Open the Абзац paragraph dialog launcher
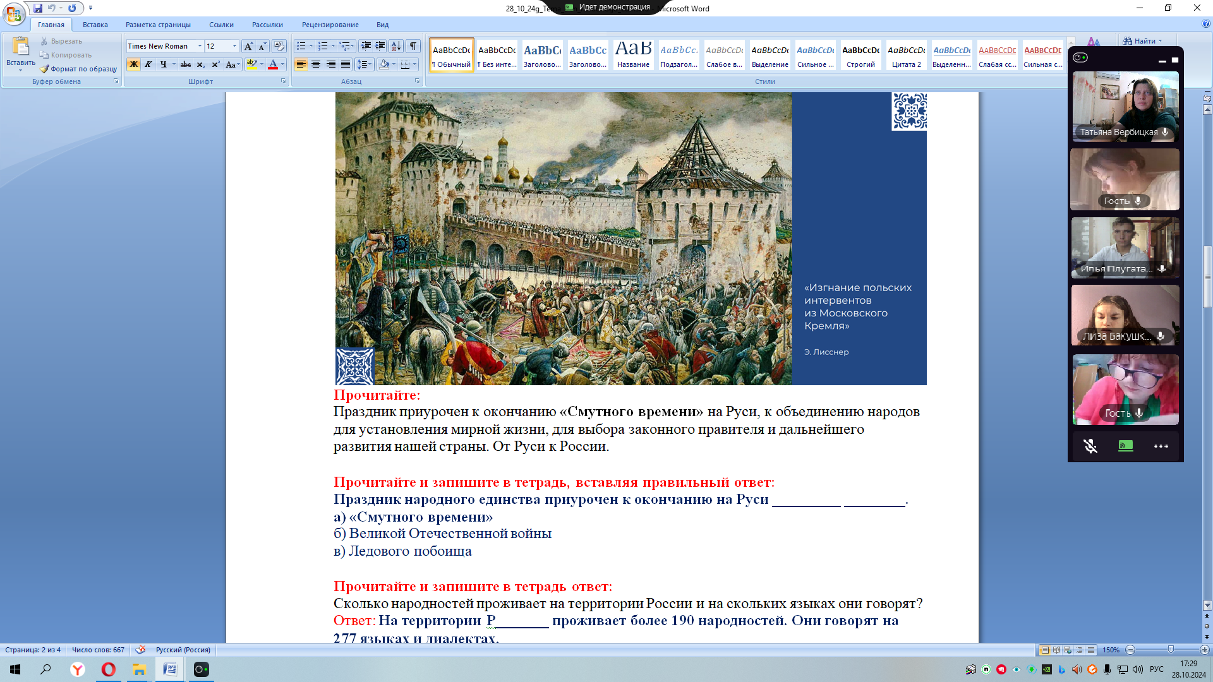1213x682 pixels. [x=417, y=81]
